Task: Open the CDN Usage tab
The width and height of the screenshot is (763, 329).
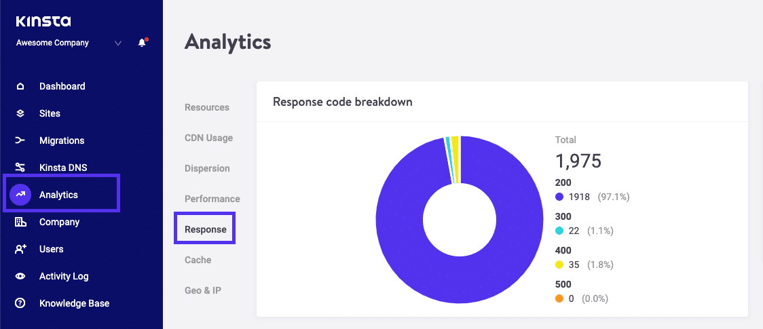Action: pos(208,138)
